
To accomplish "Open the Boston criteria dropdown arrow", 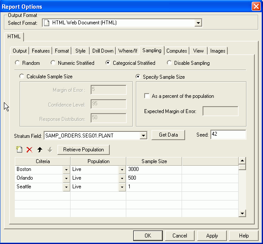I will click(x=66, y=170).
